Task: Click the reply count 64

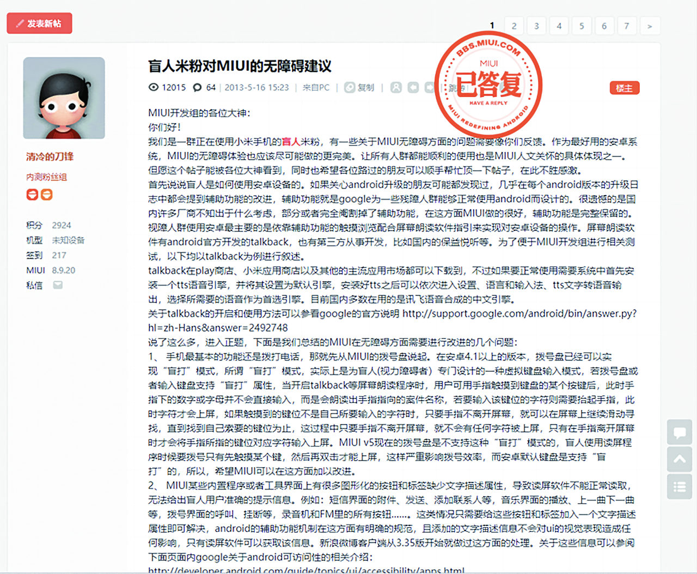Action: (211, 87)
